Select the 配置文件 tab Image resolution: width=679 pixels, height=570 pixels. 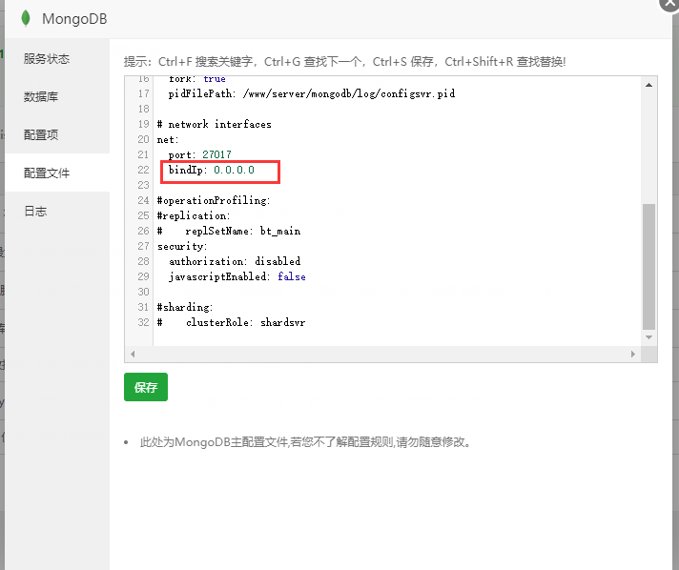click(57, 173)
